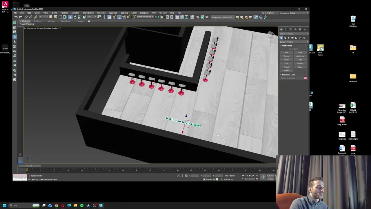Open the Motion tab in command panel
This screenshot has height=209, width=371.
[295, 29]
